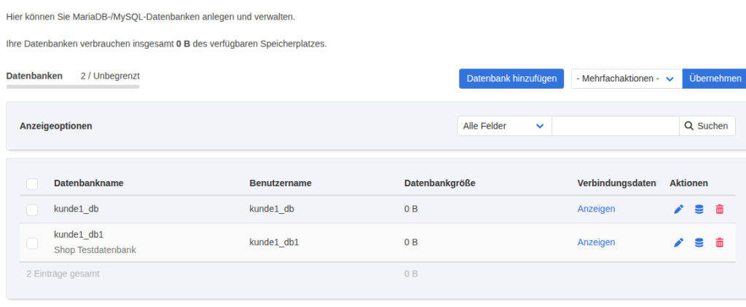Click Datenbank hinzufügen button

coord(511,79)
